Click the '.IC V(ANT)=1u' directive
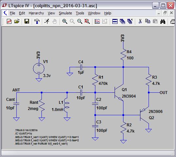The width and height of the screenshot is (176, 157). point(23,133)
